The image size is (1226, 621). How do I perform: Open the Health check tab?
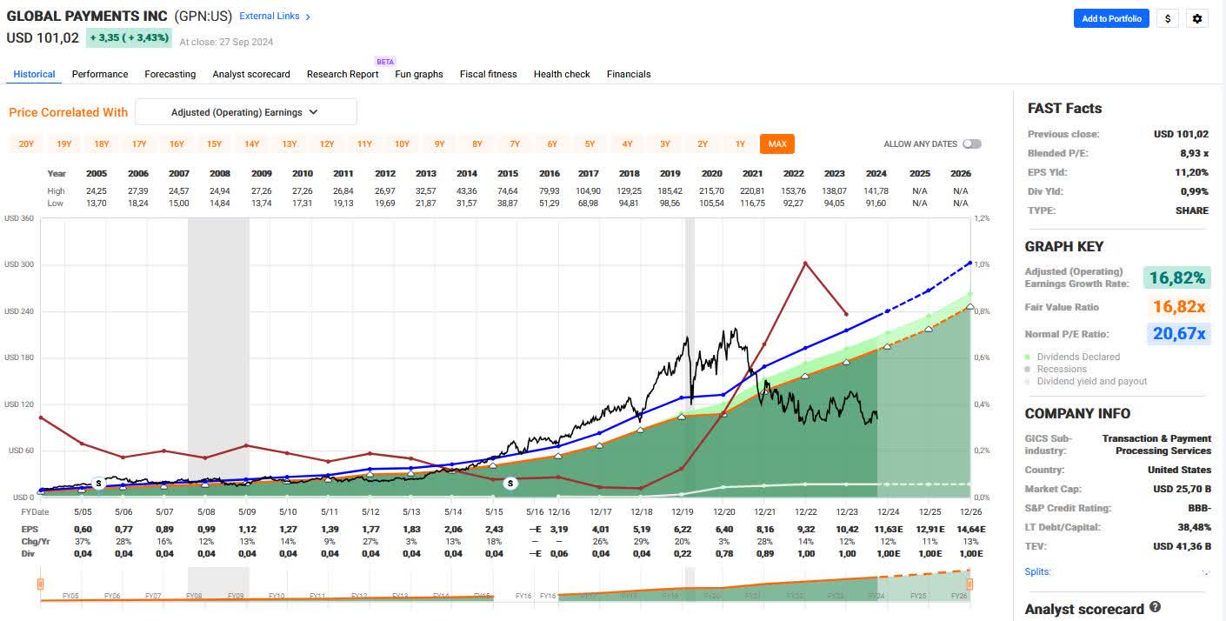562,74
